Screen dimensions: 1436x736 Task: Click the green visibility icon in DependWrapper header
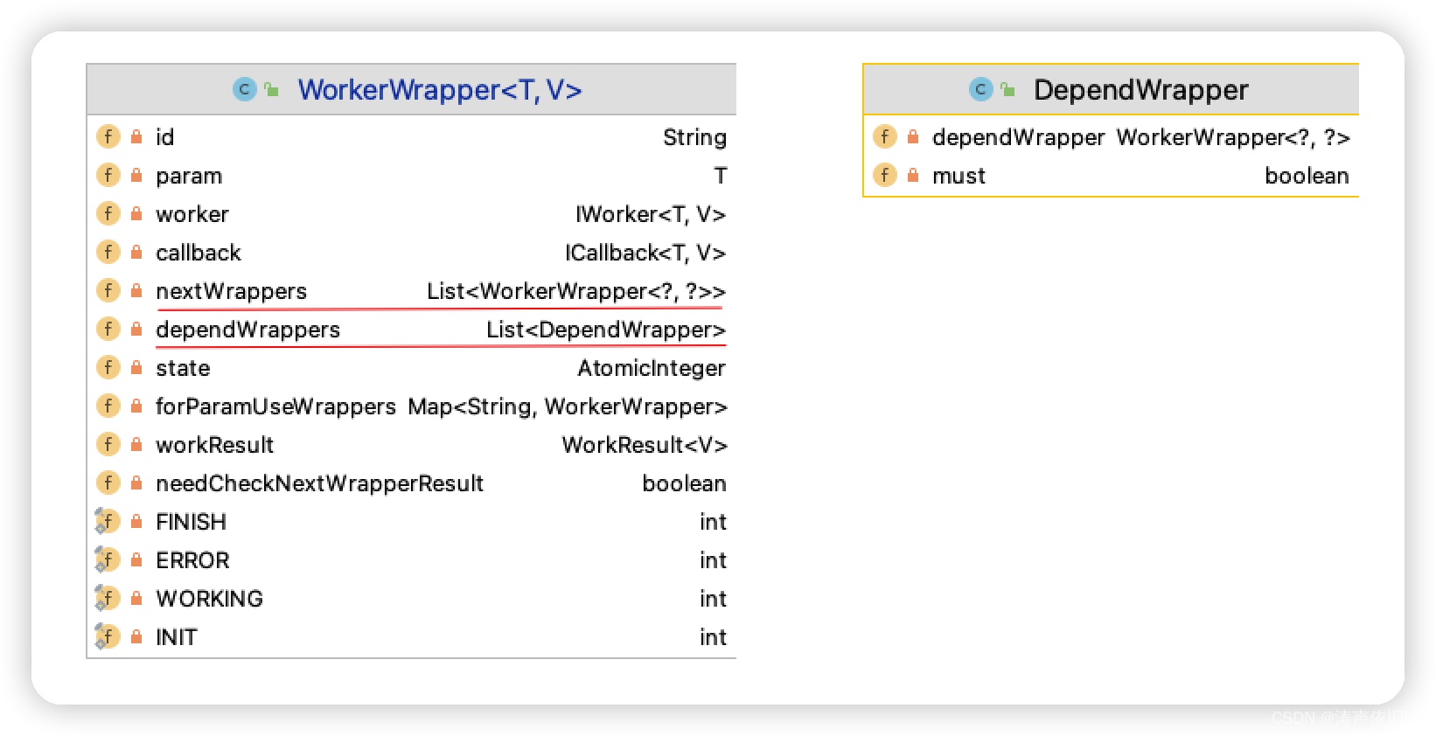point(1008,89)
